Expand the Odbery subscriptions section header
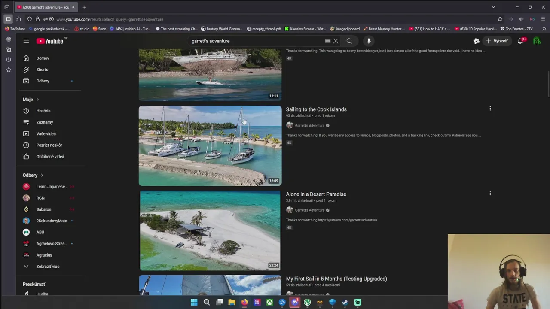550x309 pixels. point(33,175)
